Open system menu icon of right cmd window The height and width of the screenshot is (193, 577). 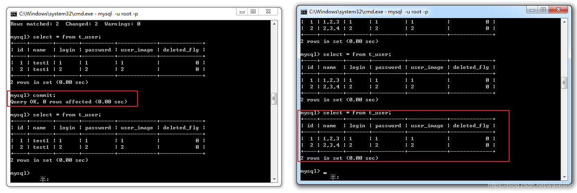304,12
